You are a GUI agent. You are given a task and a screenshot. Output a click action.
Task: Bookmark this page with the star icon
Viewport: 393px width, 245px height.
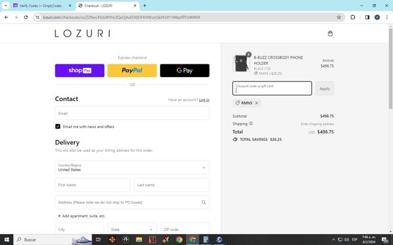[339, 17]
